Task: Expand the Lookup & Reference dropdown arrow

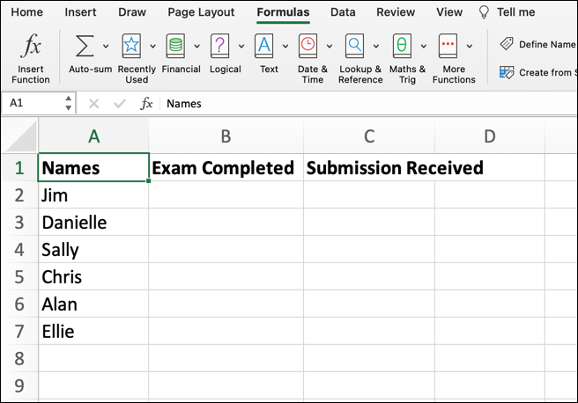Action: 376,46
